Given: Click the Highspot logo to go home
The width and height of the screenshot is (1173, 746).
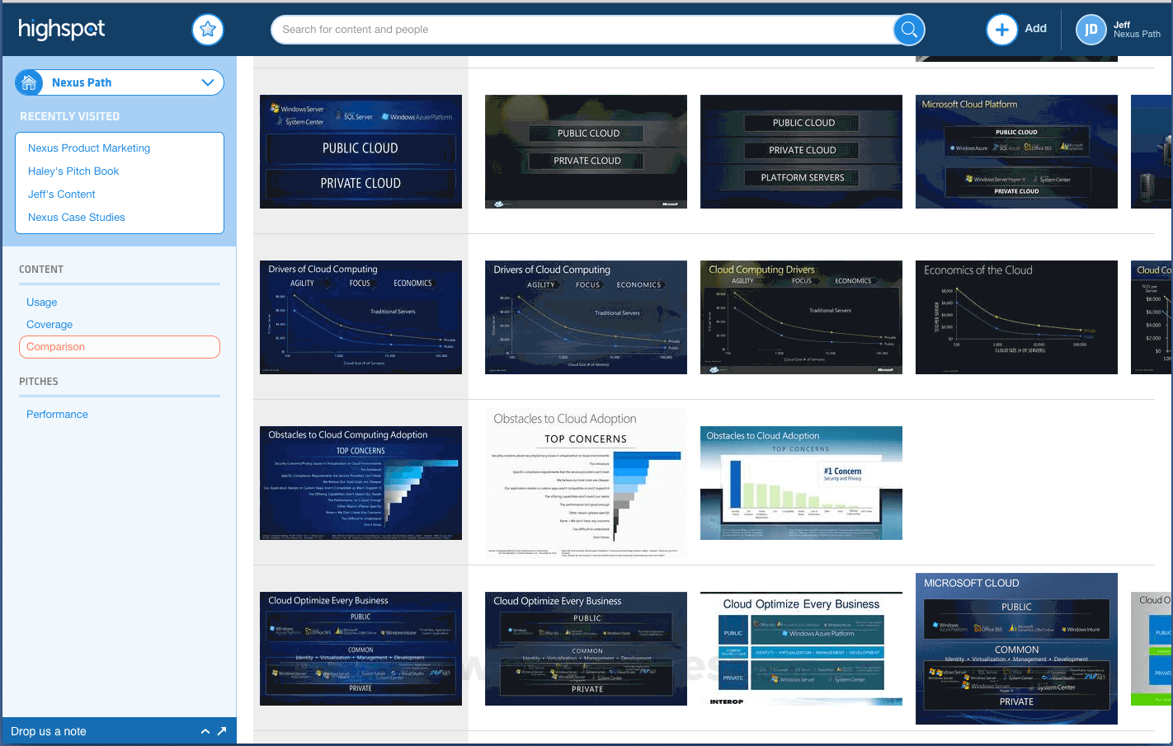Looking at the screenshot, I should 62,28.
